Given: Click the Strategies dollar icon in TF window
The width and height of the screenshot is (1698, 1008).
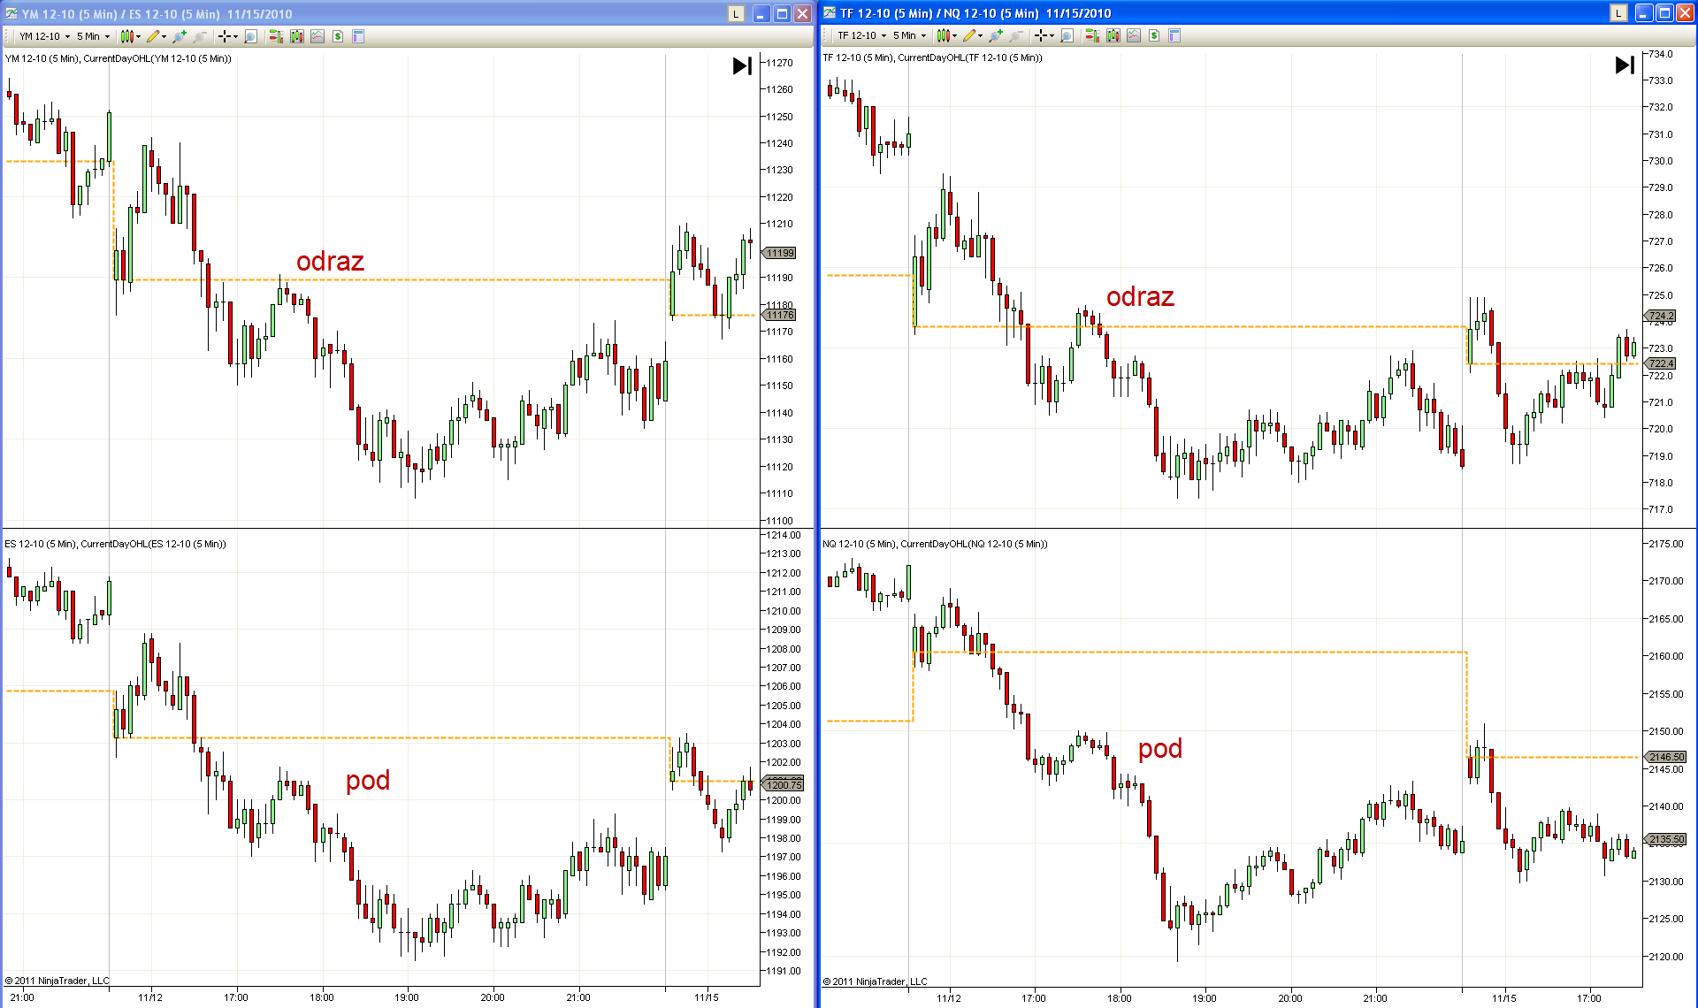Looking at the screenshot, I should (x=1154, y=35).
